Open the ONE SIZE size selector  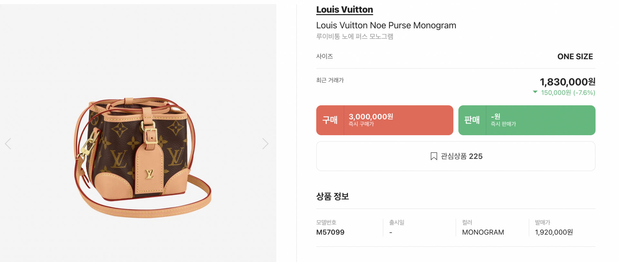[x=575, y=57]
